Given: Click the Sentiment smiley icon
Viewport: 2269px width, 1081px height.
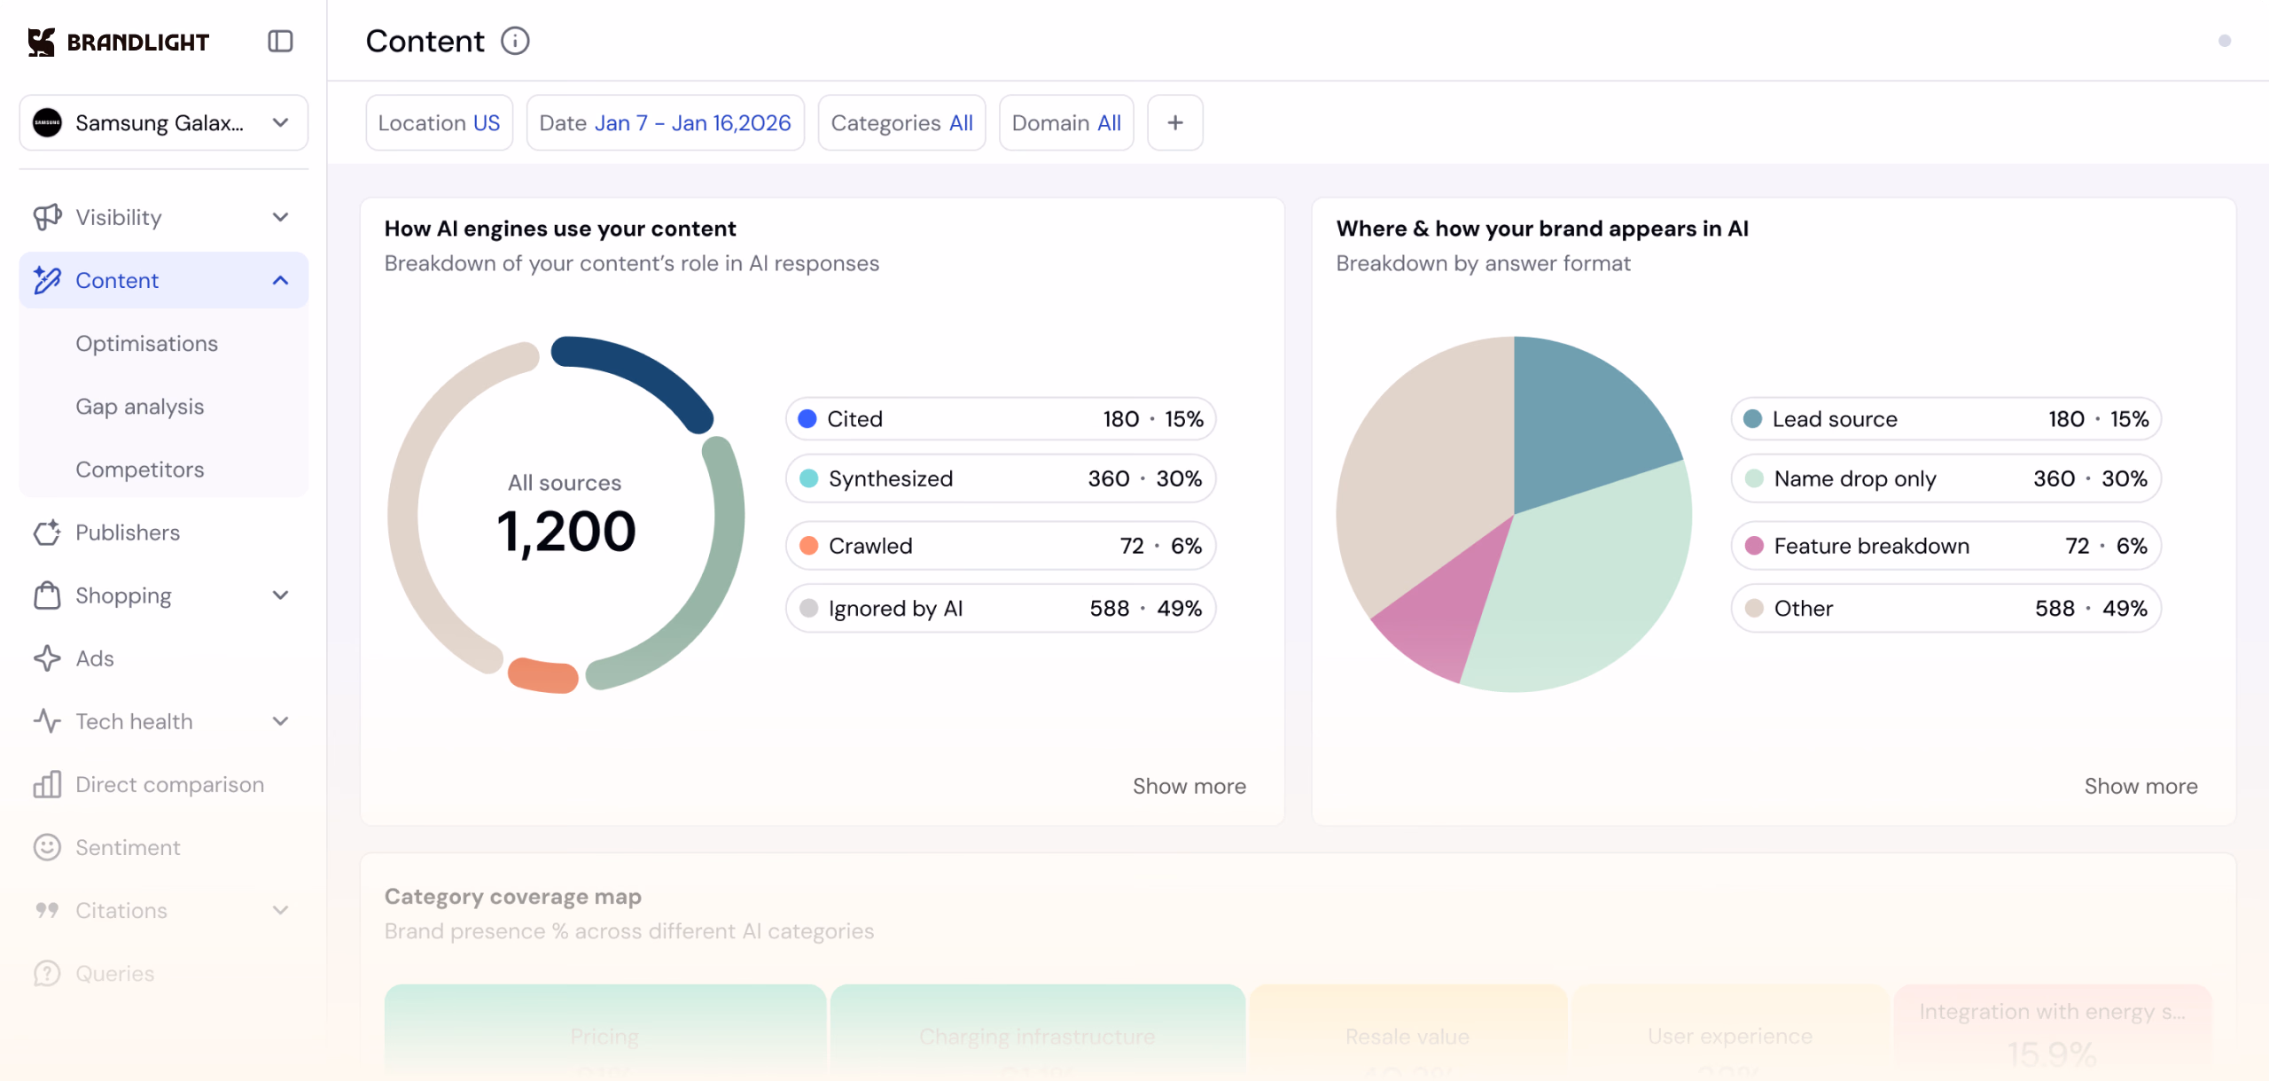Looking at the screenshot, I should tap(47, 847).
